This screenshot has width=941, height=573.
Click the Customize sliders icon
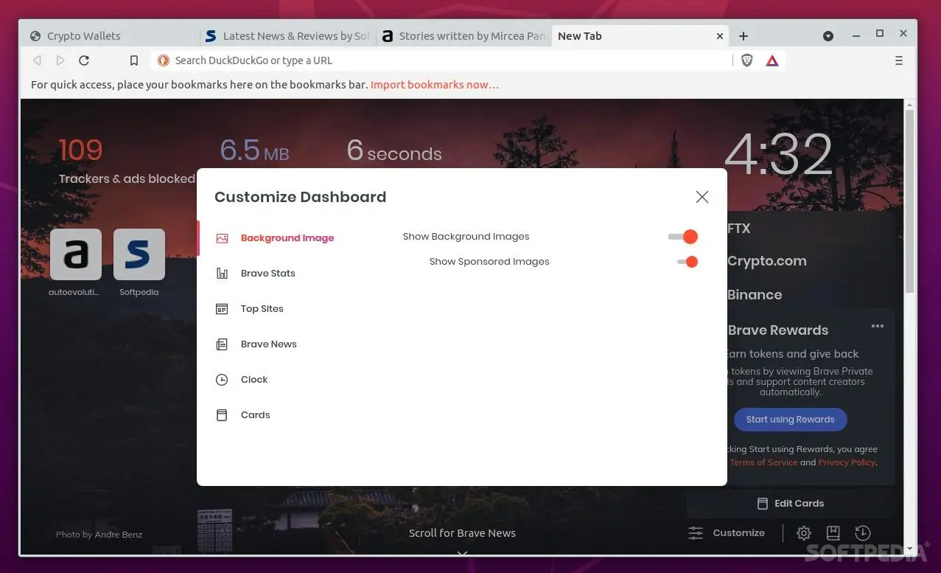[x=696, y=532]
